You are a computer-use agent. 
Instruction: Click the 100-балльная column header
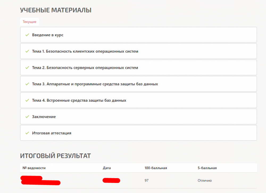(x=156, y=168)
